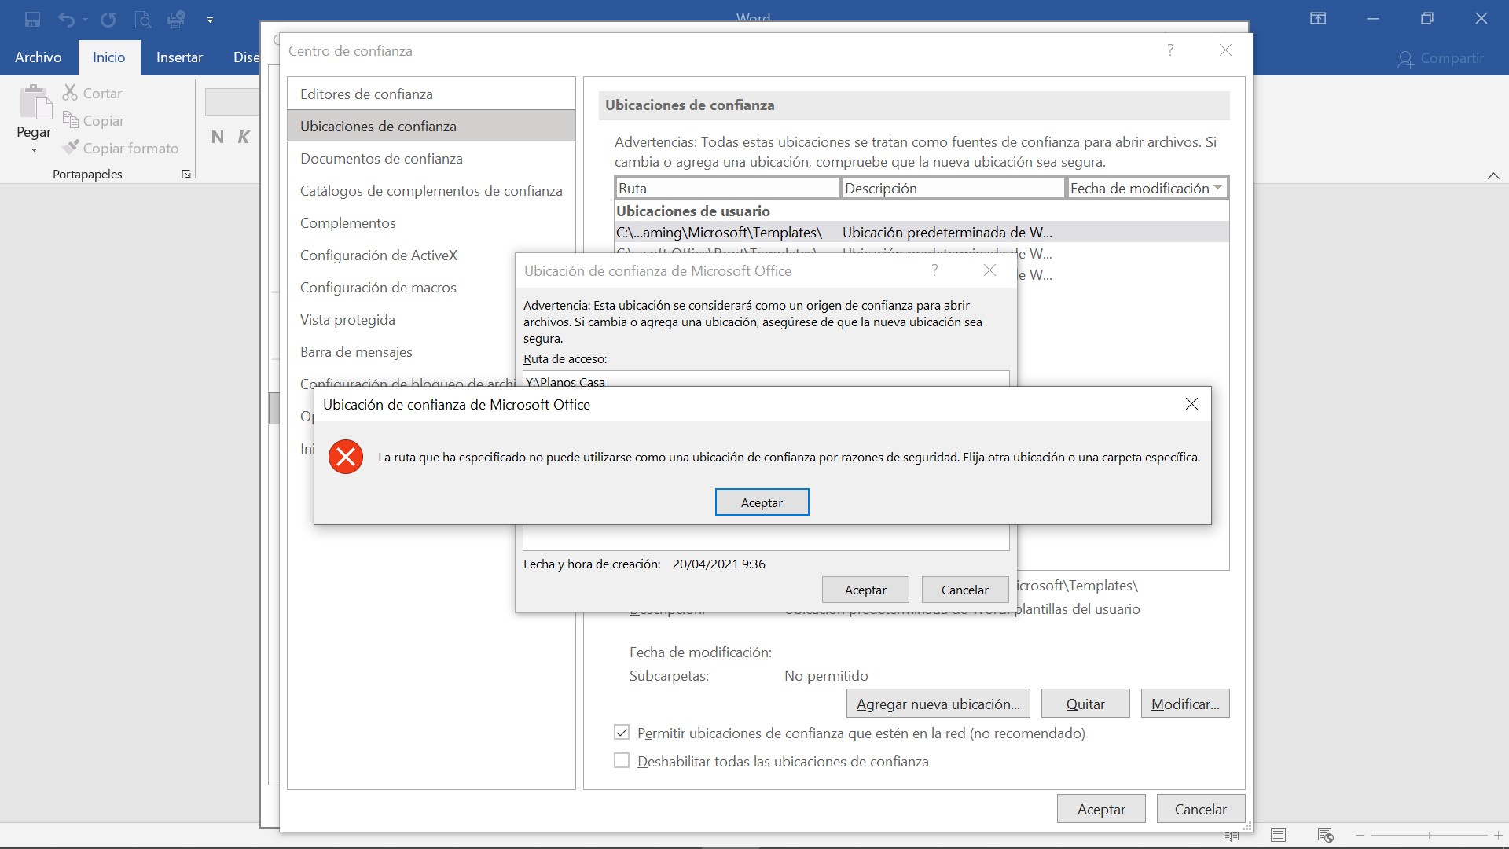Click the quick print printer icon
Screen dimensions: 1509x849
click(x=176, y=19)
